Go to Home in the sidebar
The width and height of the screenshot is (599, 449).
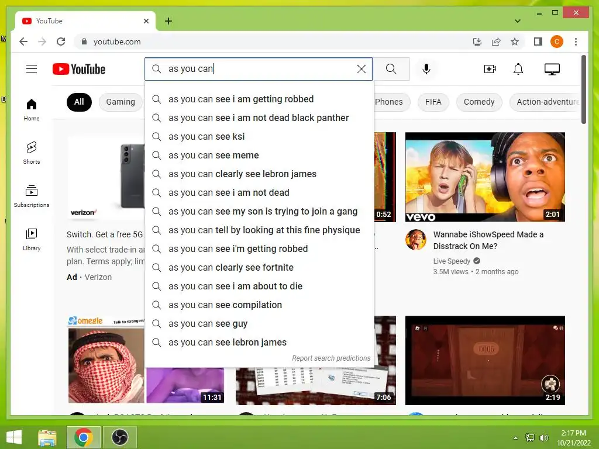[32, 110]
